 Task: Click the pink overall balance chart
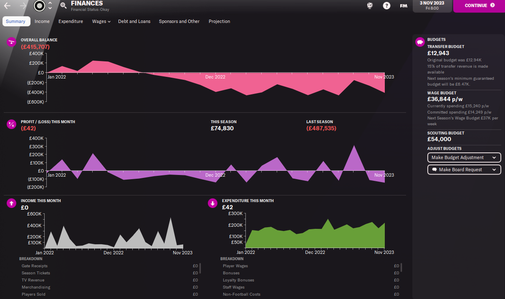click(x=216, y=78)
